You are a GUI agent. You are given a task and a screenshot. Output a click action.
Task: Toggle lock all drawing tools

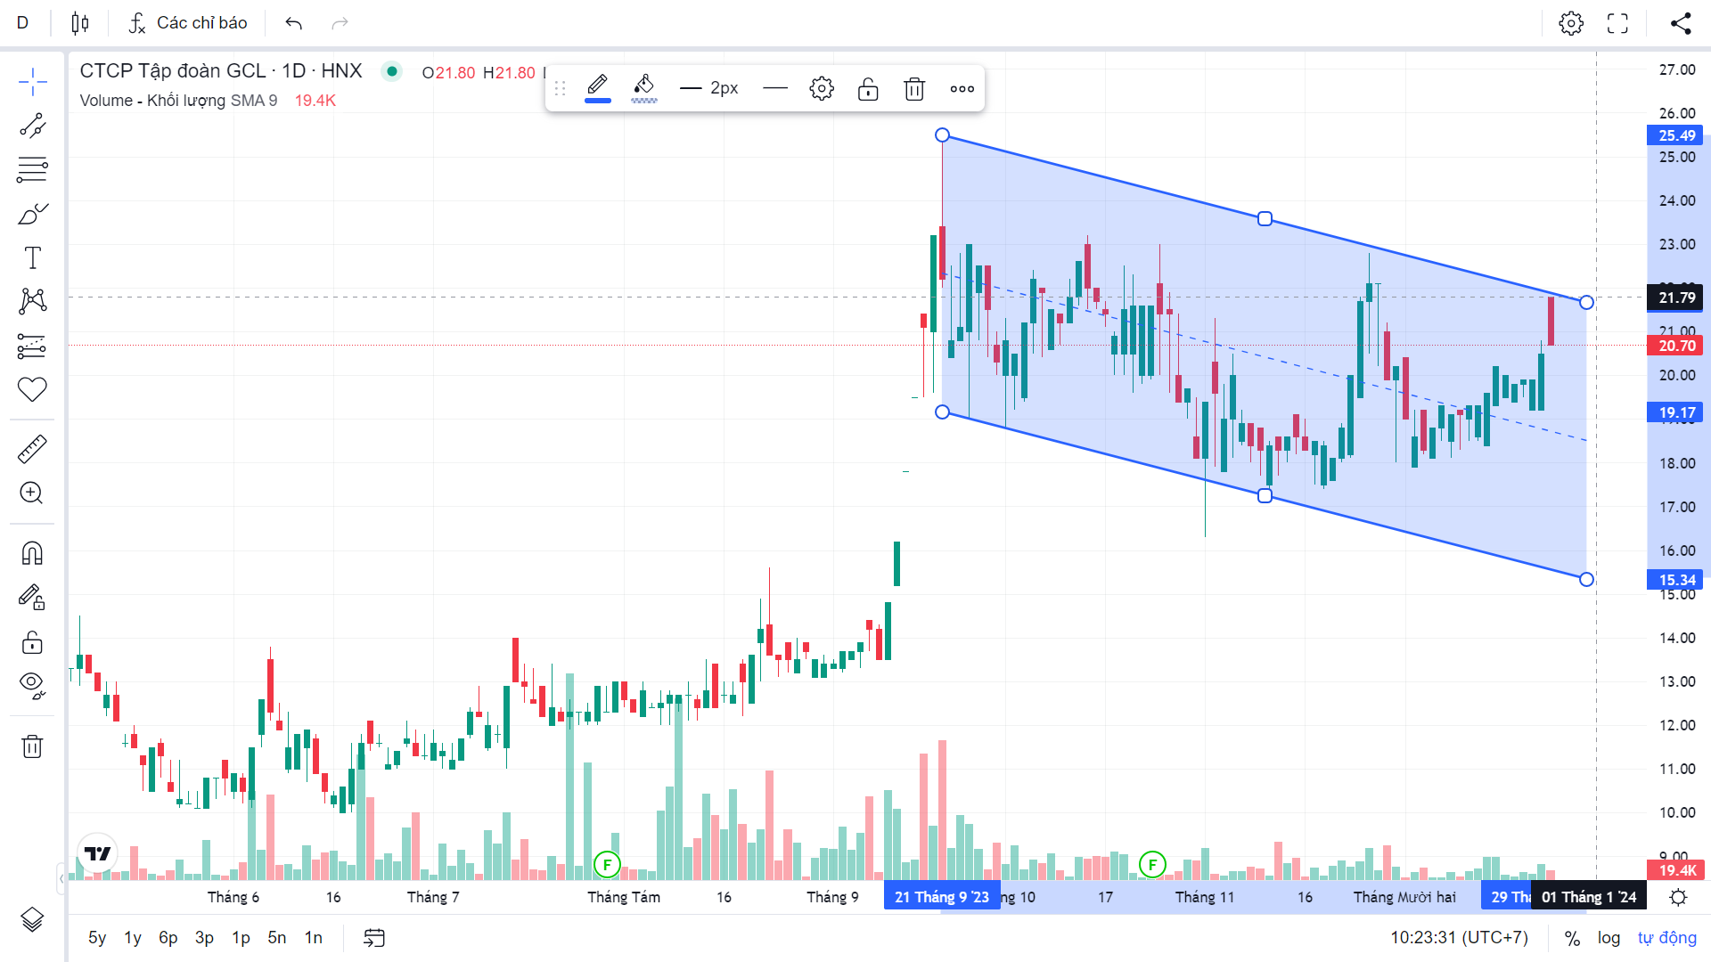tap(32, 642)
